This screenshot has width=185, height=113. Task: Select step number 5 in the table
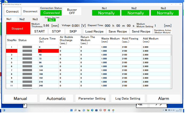pos(11,63)
